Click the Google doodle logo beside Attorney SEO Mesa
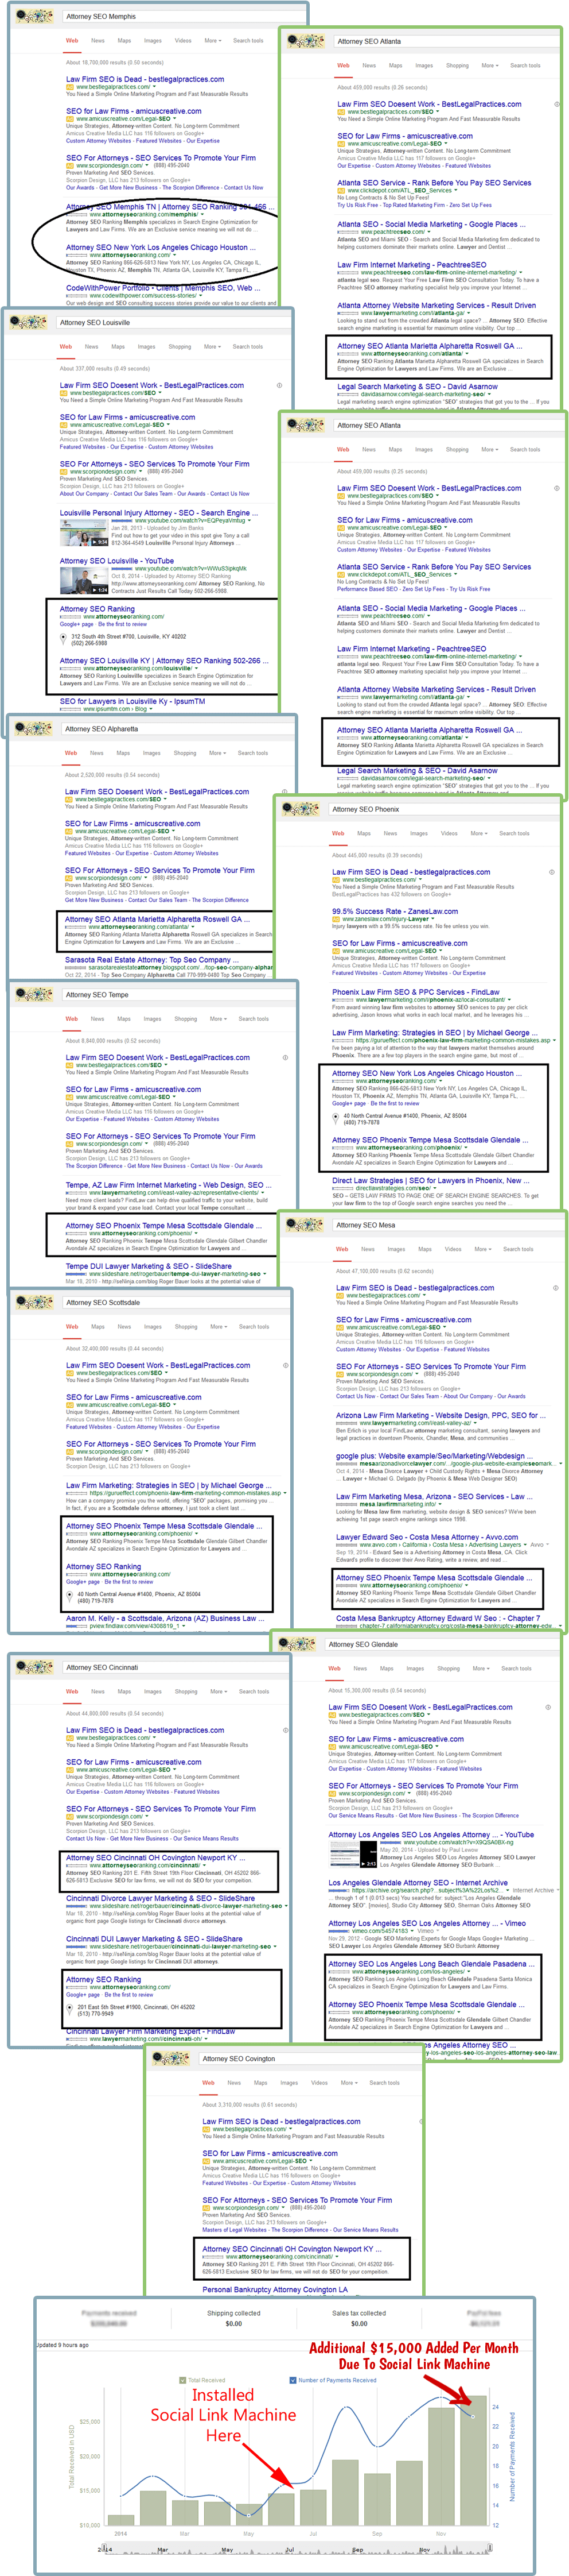The height and width of the screenshot is (2576, 569). pos(305,1224)
